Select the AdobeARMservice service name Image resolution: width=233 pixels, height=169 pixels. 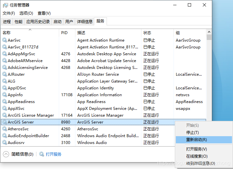coord(25,61)
